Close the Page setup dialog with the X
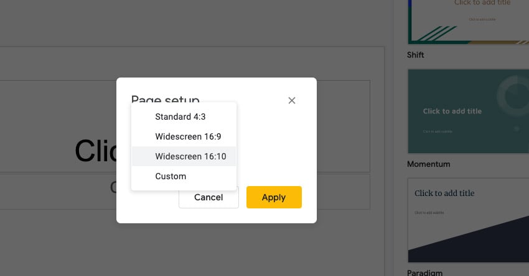The image size is (529, 276). point(292,100)
